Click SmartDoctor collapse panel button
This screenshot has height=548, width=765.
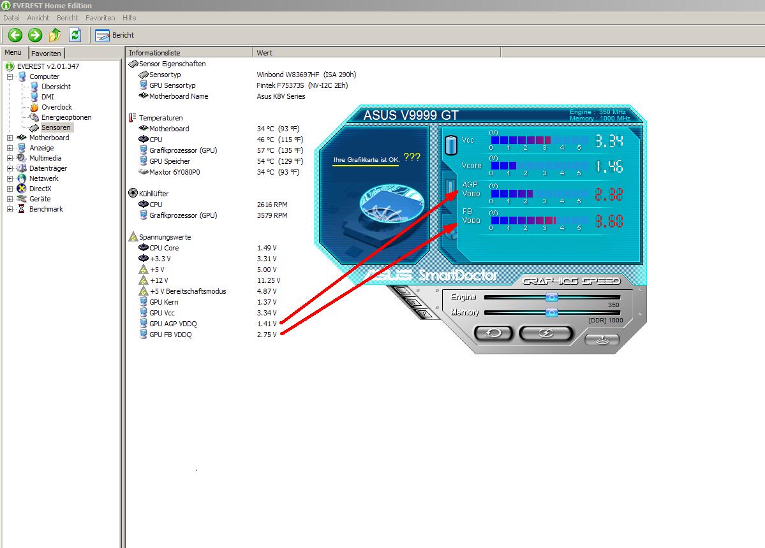click(x=602, y=340)
